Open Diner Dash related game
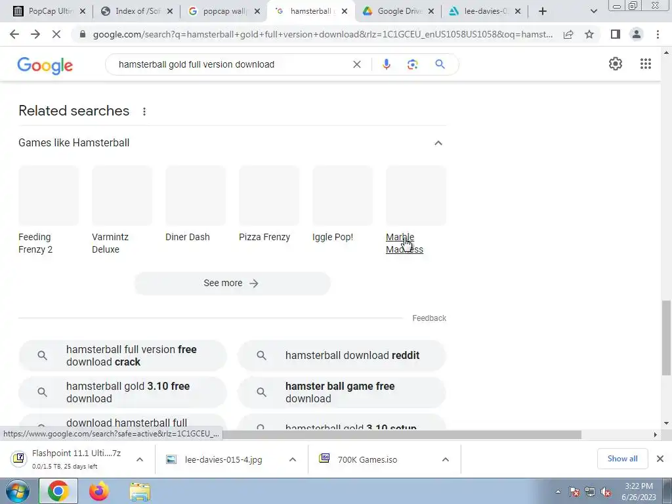Image resolution: width=672 pixels, height=504 pixels. tap(187, 237)
